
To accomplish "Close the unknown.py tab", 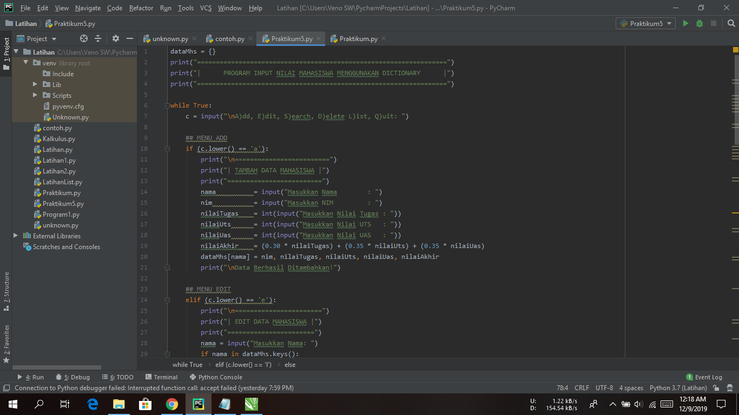I will pos(194,39).
